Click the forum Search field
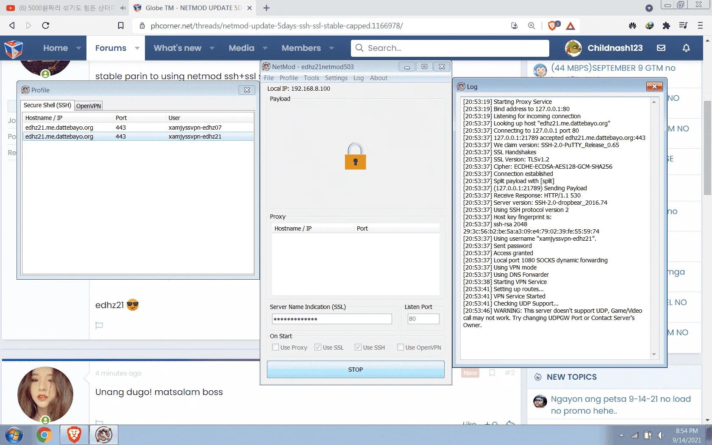712x445 pixels. coord(450,48)
